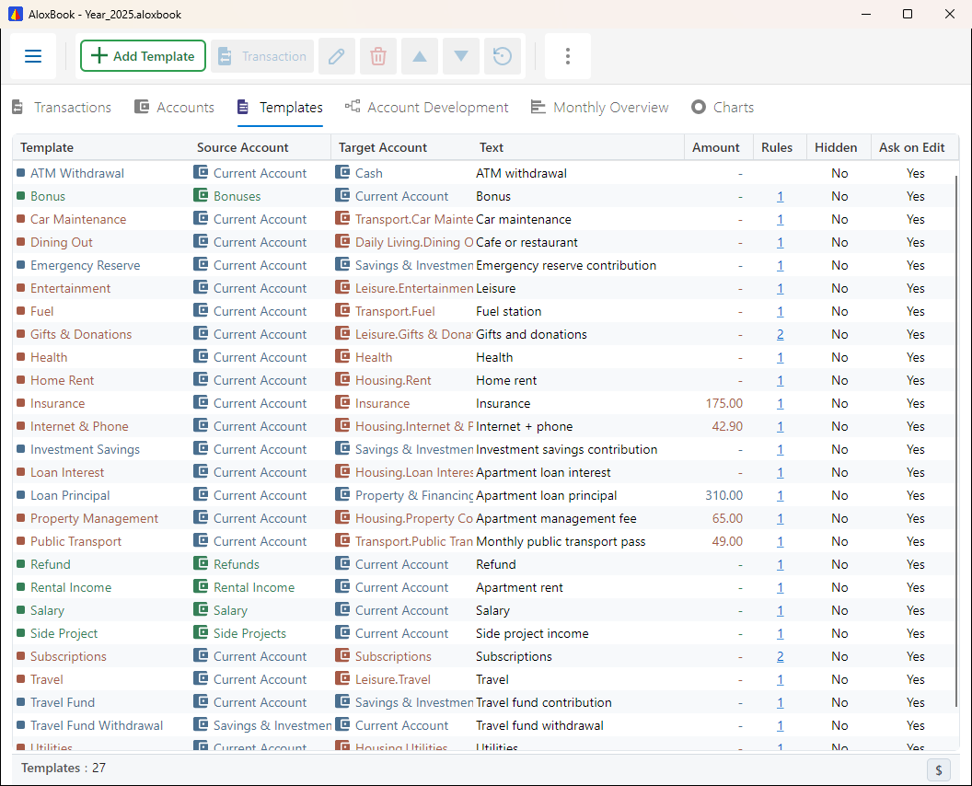Screen dimensions: 972x786
Task: Click Housing.Rent target account icon
Action: pyautogui.click(x=342, y=379)
